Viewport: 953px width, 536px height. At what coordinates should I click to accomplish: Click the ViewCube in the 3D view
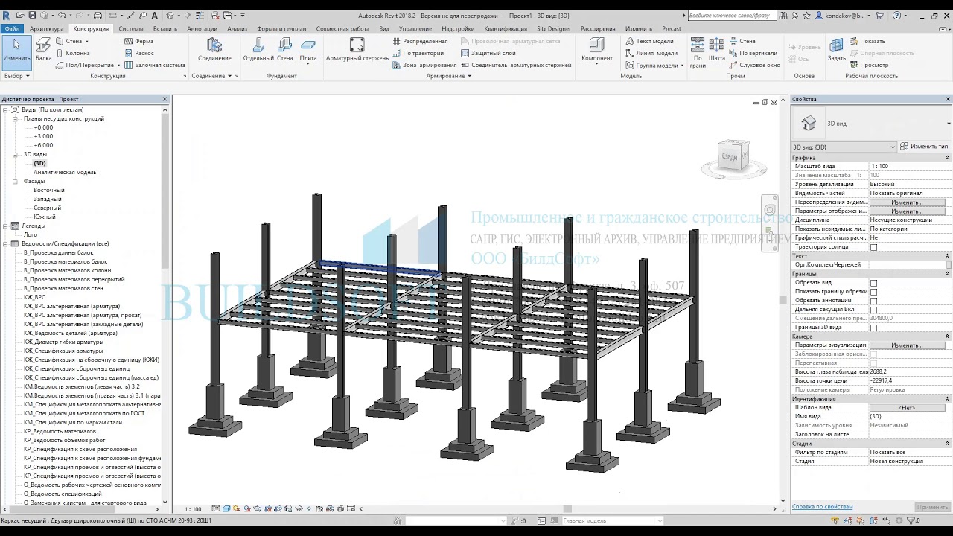pos(733,157)
